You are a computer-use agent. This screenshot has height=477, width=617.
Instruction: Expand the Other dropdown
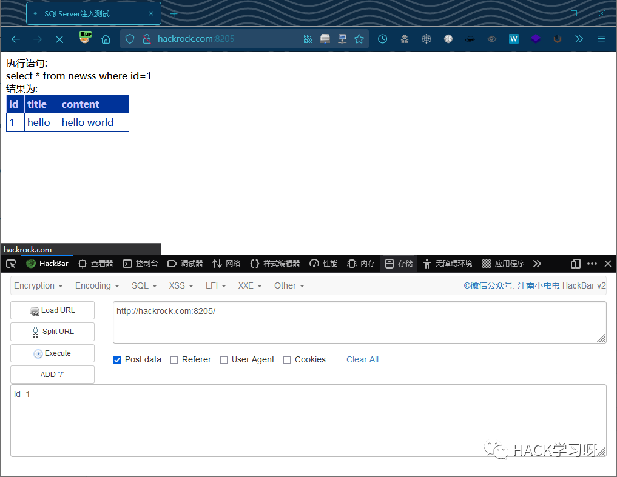point(289,286)
